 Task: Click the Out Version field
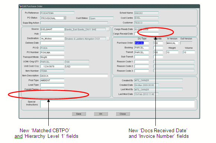click(x=186, y=43)
